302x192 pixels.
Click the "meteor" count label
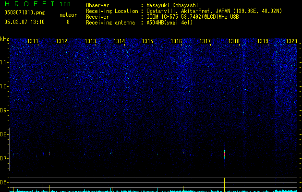[68, 15]
